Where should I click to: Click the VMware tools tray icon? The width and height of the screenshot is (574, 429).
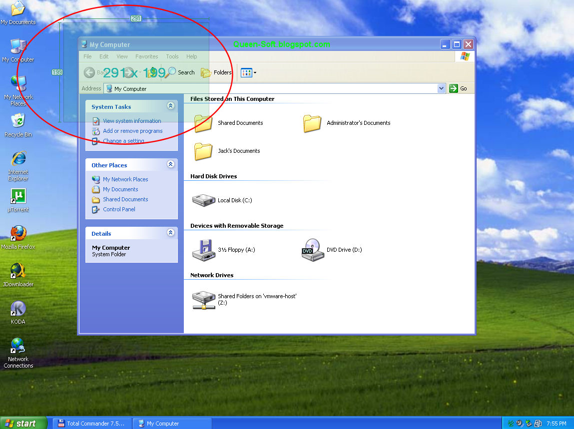(x=538, y=424)
